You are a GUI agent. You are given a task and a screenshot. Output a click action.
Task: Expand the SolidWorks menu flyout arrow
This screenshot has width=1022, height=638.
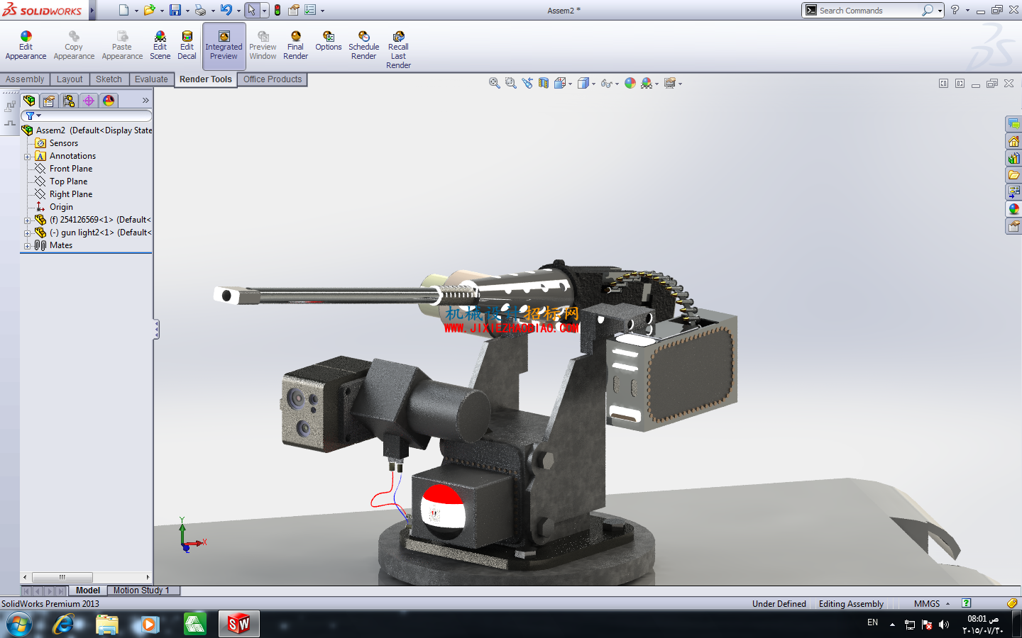tap(92, 10)
